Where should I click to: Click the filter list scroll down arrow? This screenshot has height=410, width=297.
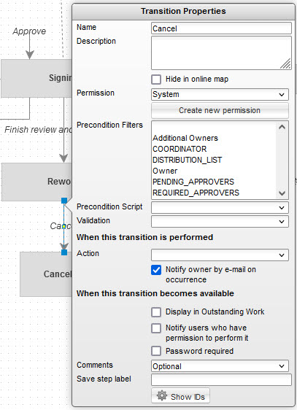point(282,193)
